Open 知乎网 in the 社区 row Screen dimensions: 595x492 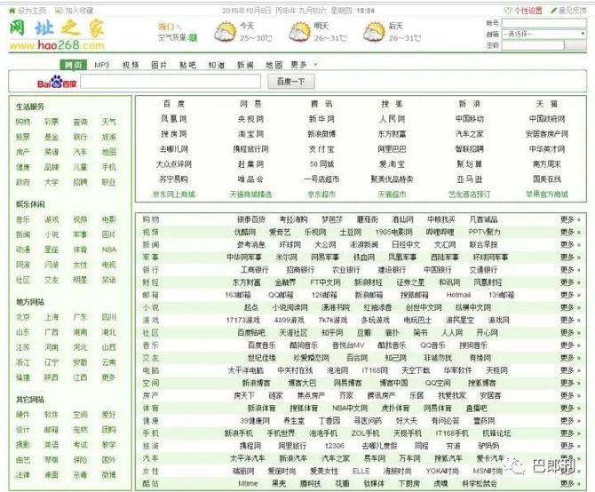point(332,333)
